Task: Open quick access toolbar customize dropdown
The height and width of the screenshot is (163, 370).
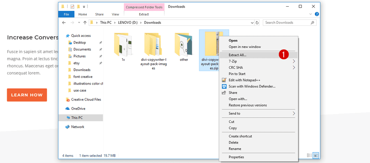Action: (x=84, y=7)
